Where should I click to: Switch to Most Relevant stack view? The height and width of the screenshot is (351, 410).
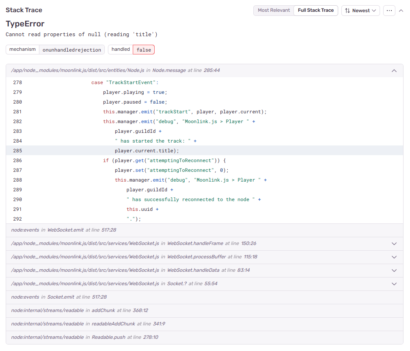click(274, 10)
